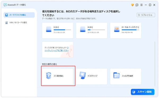Click the 494 MB/584 MB text
This screenshot has height=98, width=159.
coord(127,32)
